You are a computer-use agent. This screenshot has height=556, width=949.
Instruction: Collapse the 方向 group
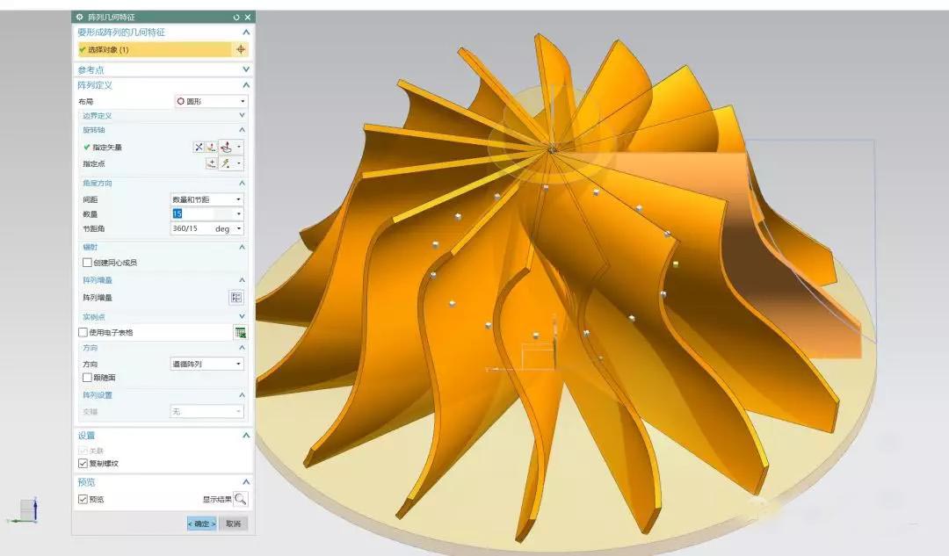(x=243, y=347)
